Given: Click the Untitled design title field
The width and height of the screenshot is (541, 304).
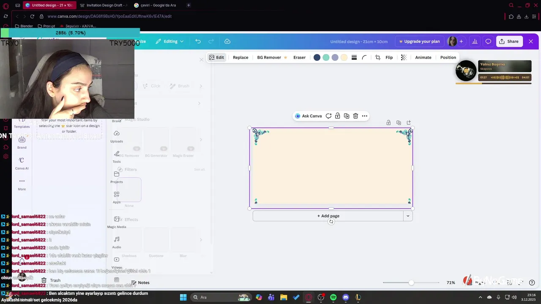Looking at the screenshot, I should [359, 41].
